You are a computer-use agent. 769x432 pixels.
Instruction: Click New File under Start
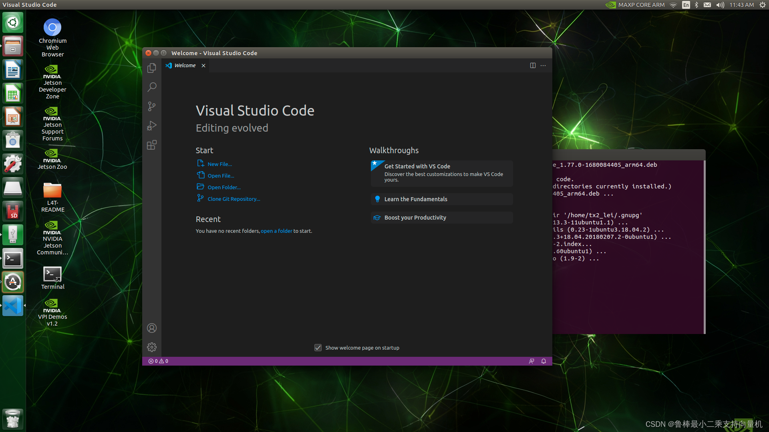219,164
